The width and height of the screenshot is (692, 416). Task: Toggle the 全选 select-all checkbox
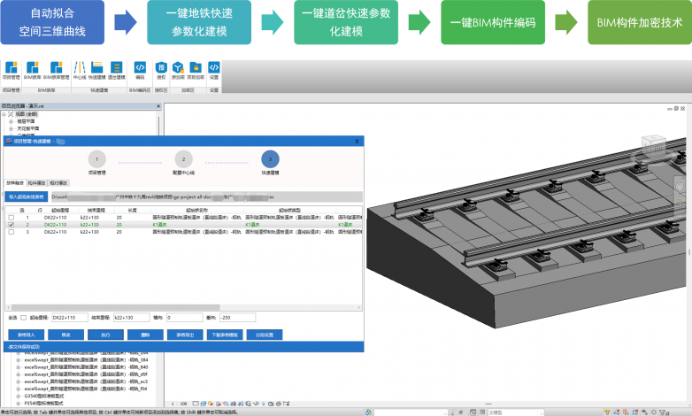click(x=23, y=317)
